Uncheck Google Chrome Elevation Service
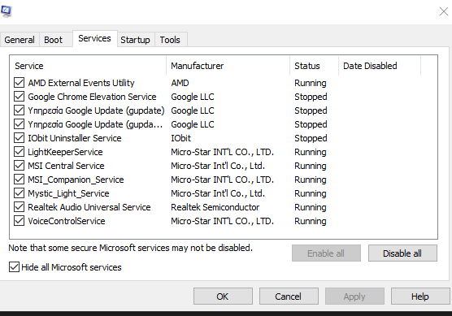The width and height of the screenshot is (452, 316). tap(19, 97)
